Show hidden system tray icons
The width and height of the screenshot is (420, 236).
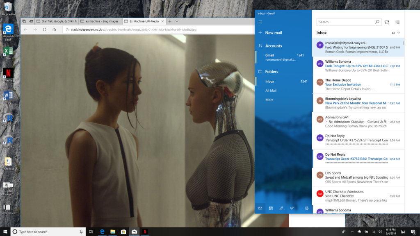coord(352,232)
